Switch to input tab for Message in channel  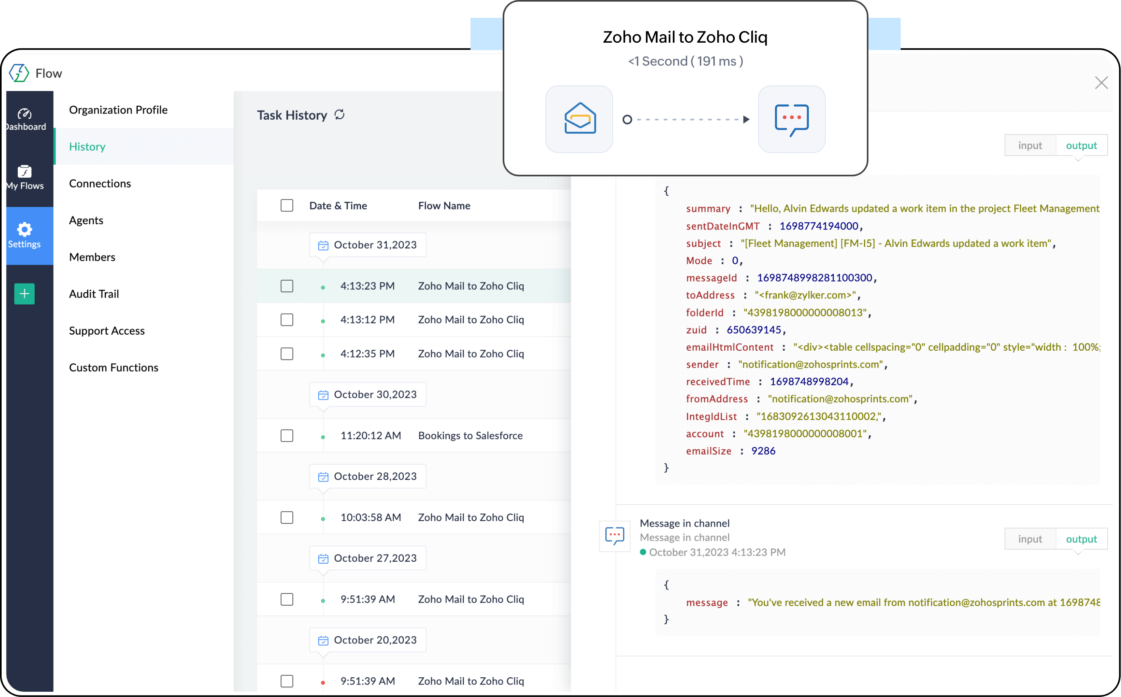pos(1030,539)
